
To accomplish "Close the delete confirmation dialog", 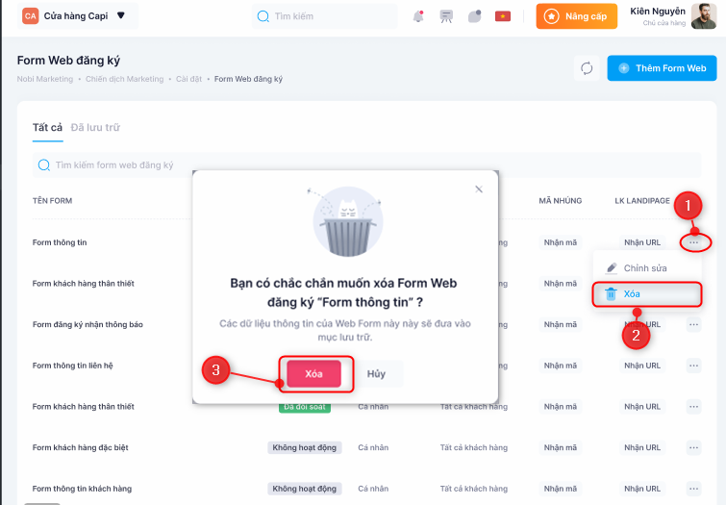I will click(x=479, y=189).
